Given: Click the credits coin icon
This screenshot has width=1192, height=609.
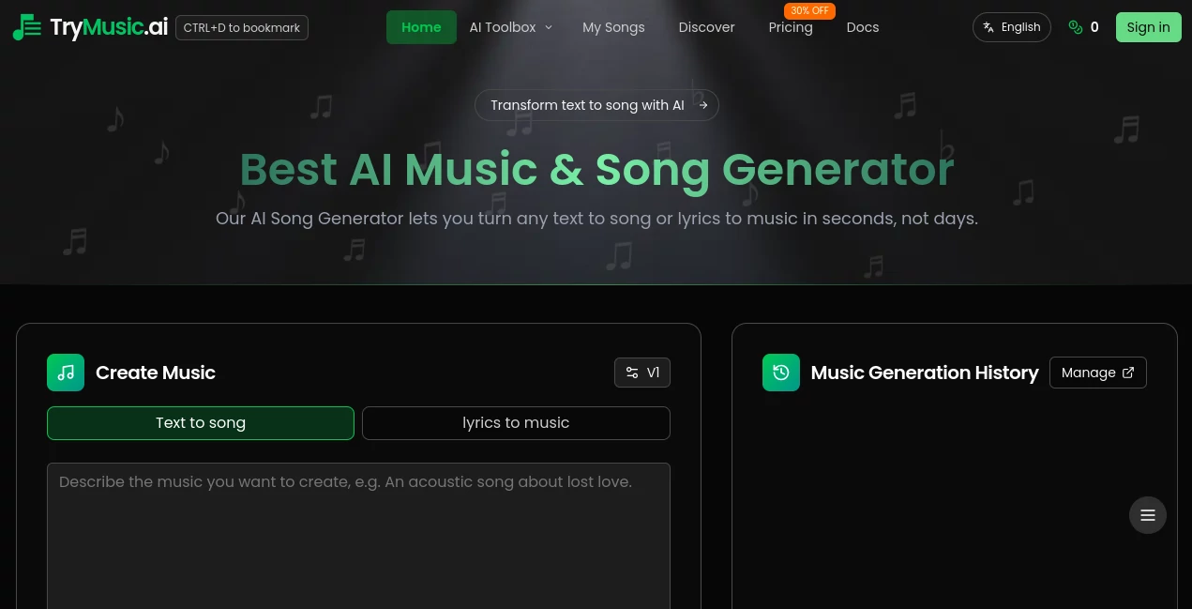Looking at the screenshot, I should coord(1075,27).
